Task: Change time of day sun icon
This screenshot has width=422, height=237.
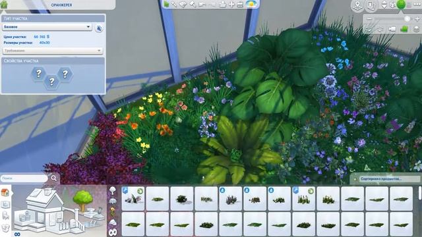Action: pyautogui.click(x=251, y=4)
